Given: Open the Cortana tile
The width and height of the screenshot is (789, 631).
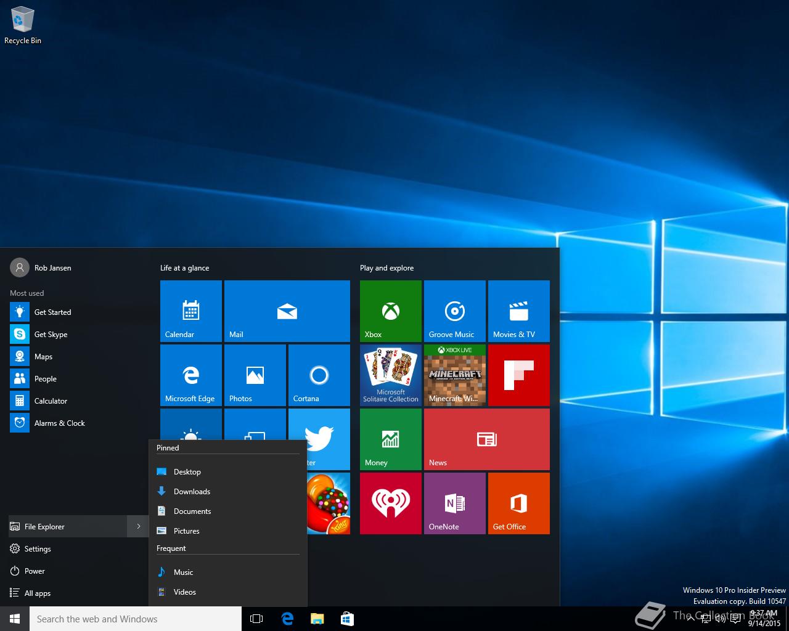Looking at the screenshot, I should [x=319, y=375].
